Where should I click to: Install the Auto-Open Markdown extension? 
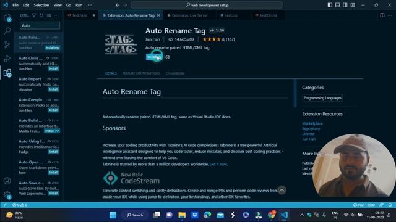pos(54,173)
